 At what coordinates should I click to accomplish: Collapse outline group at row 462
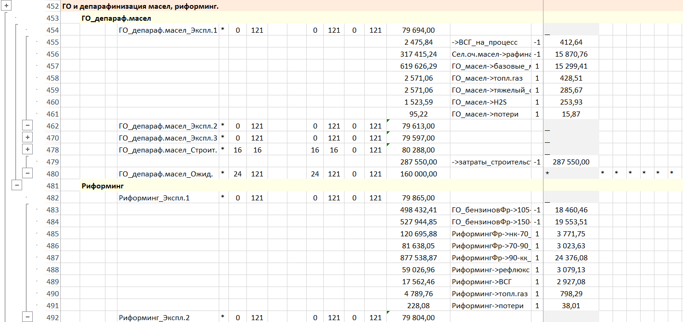tap(28, 125)
